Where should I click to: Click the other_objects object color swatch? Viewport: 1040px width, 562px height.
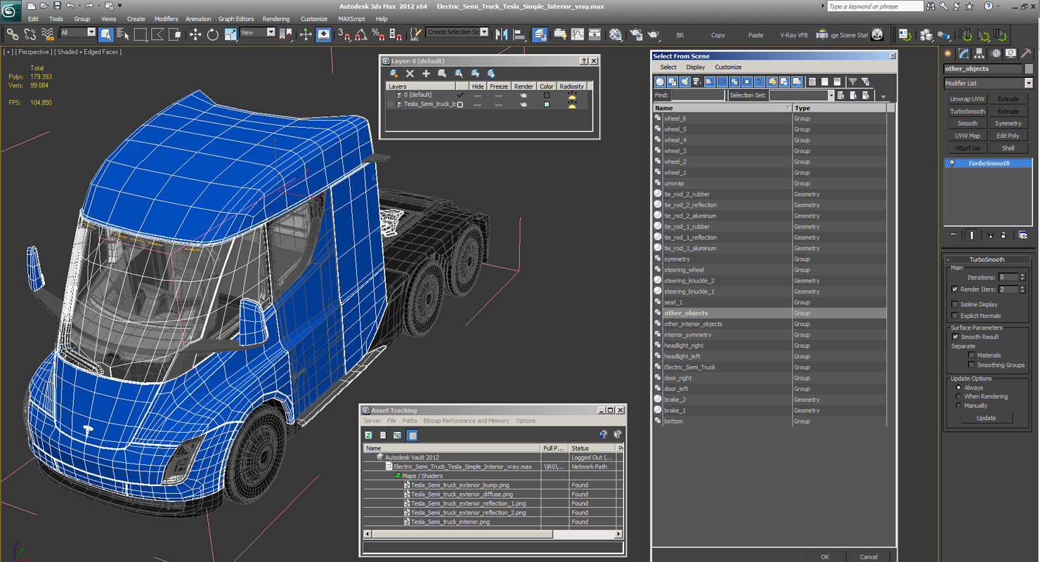coord(1029,69)
